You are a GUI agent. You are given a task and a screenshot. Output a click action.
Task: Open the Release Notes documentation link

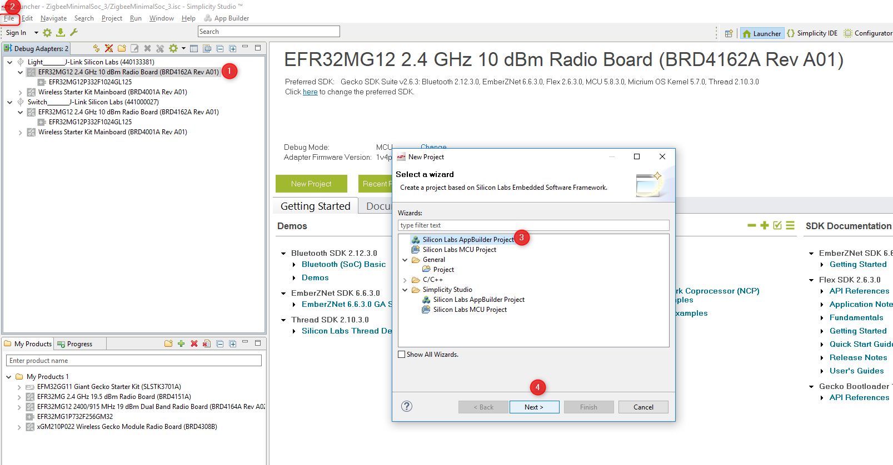coord(858,358)
